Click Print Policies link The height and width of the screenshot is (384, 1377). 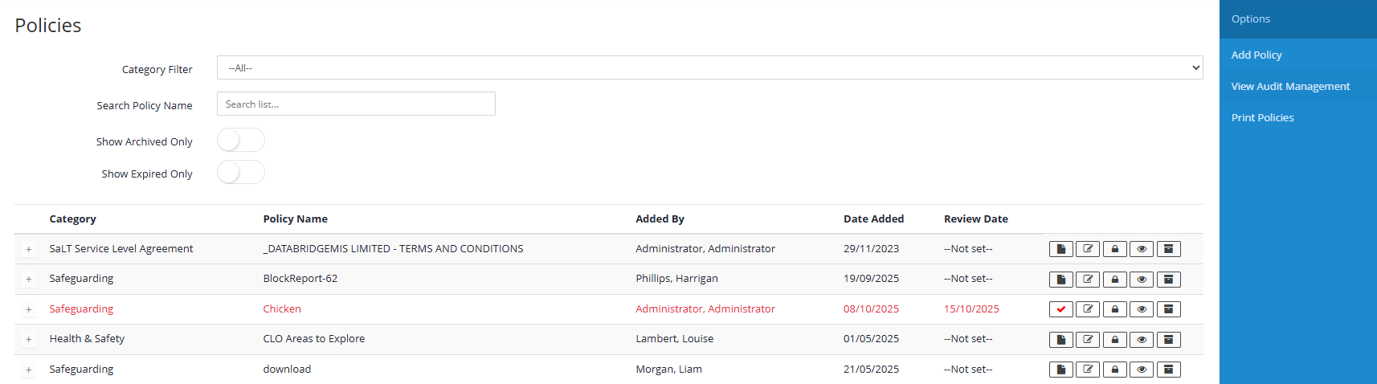click(1262, 117)
